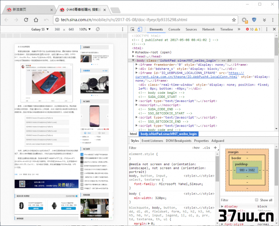Image resolution: width=279 pixels, height=226 pixels.
Task: Switch to the Console tab
Action: [x=174, y=29]
